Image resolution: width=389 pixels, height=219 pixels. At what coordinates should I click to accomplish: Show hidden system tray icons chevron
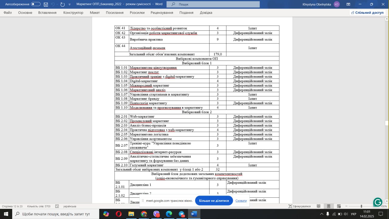point(322,214)
